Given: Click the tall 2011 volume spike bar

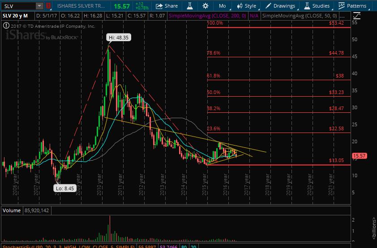Looking at the screenshot, I should (110, 228).
